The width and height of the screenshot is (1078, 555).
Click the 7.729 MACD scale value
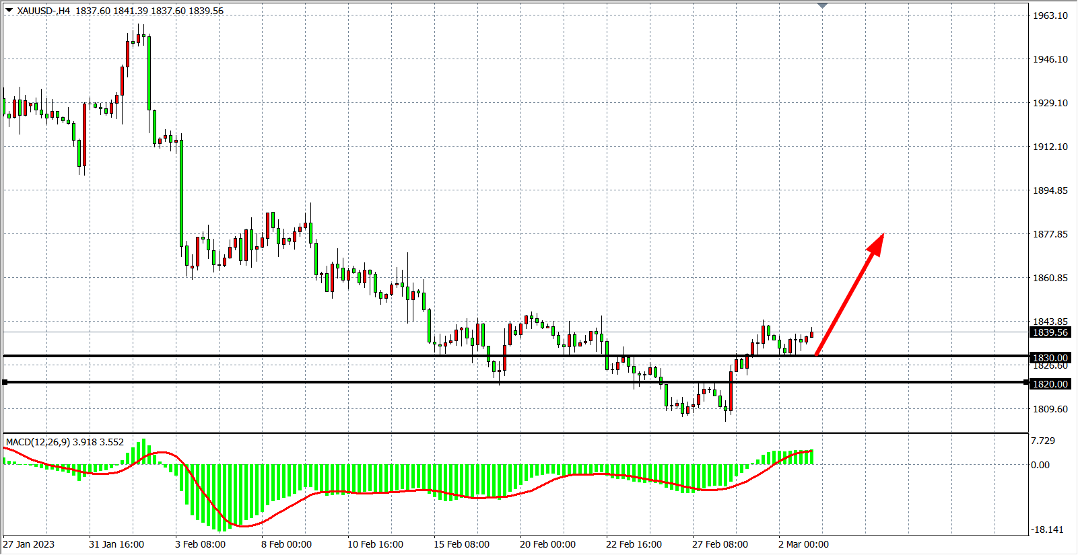pyautogui.click(x=1043, y=441)
